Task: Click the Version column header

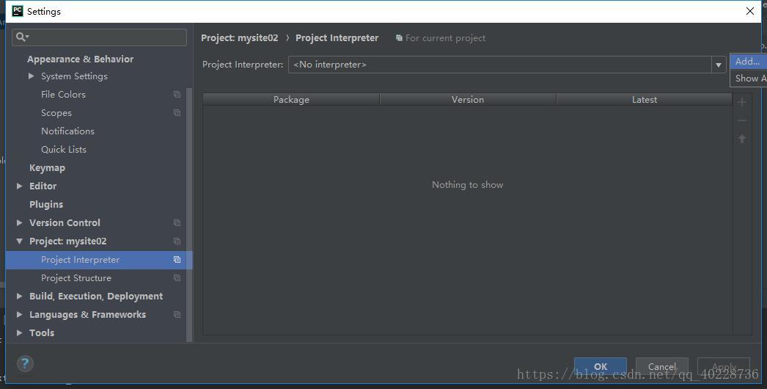Action: click(468, 100)
